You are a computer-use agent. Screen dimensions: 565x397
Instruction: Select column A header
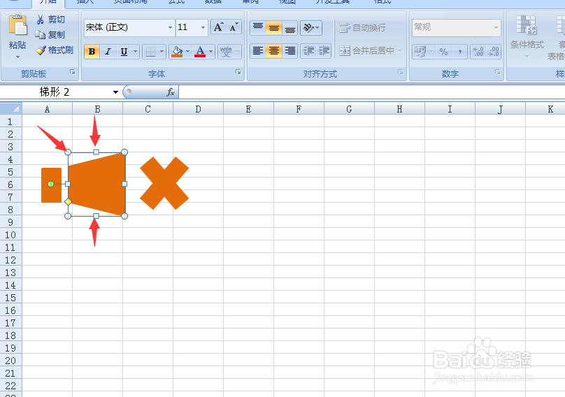point(48,109)
